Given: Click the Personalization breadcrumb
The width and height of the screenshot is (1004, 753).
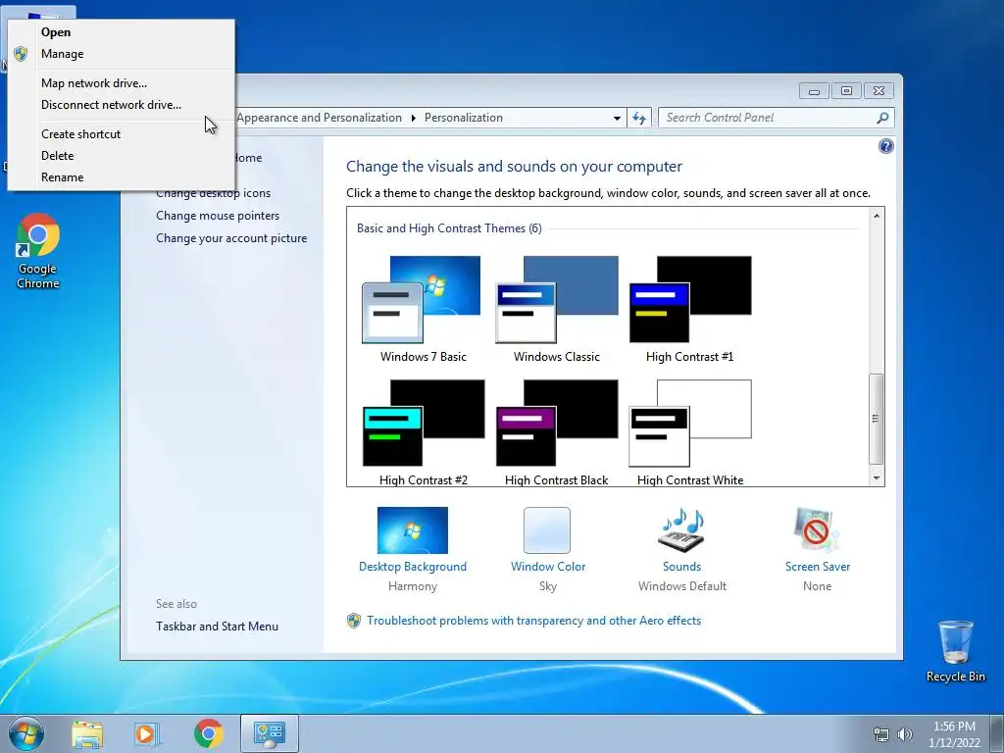Looking at the screenshot, I should 464,118.
